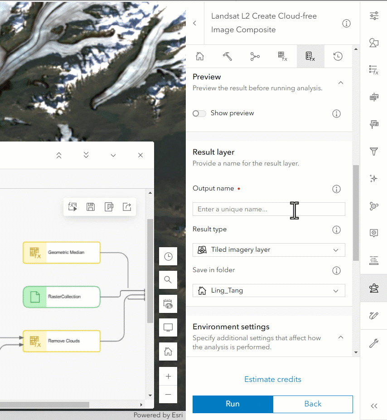Viewport: 387px width, 420px height.
Task: Switch to the Home analysis tab
Action: [x=200, y=56]
